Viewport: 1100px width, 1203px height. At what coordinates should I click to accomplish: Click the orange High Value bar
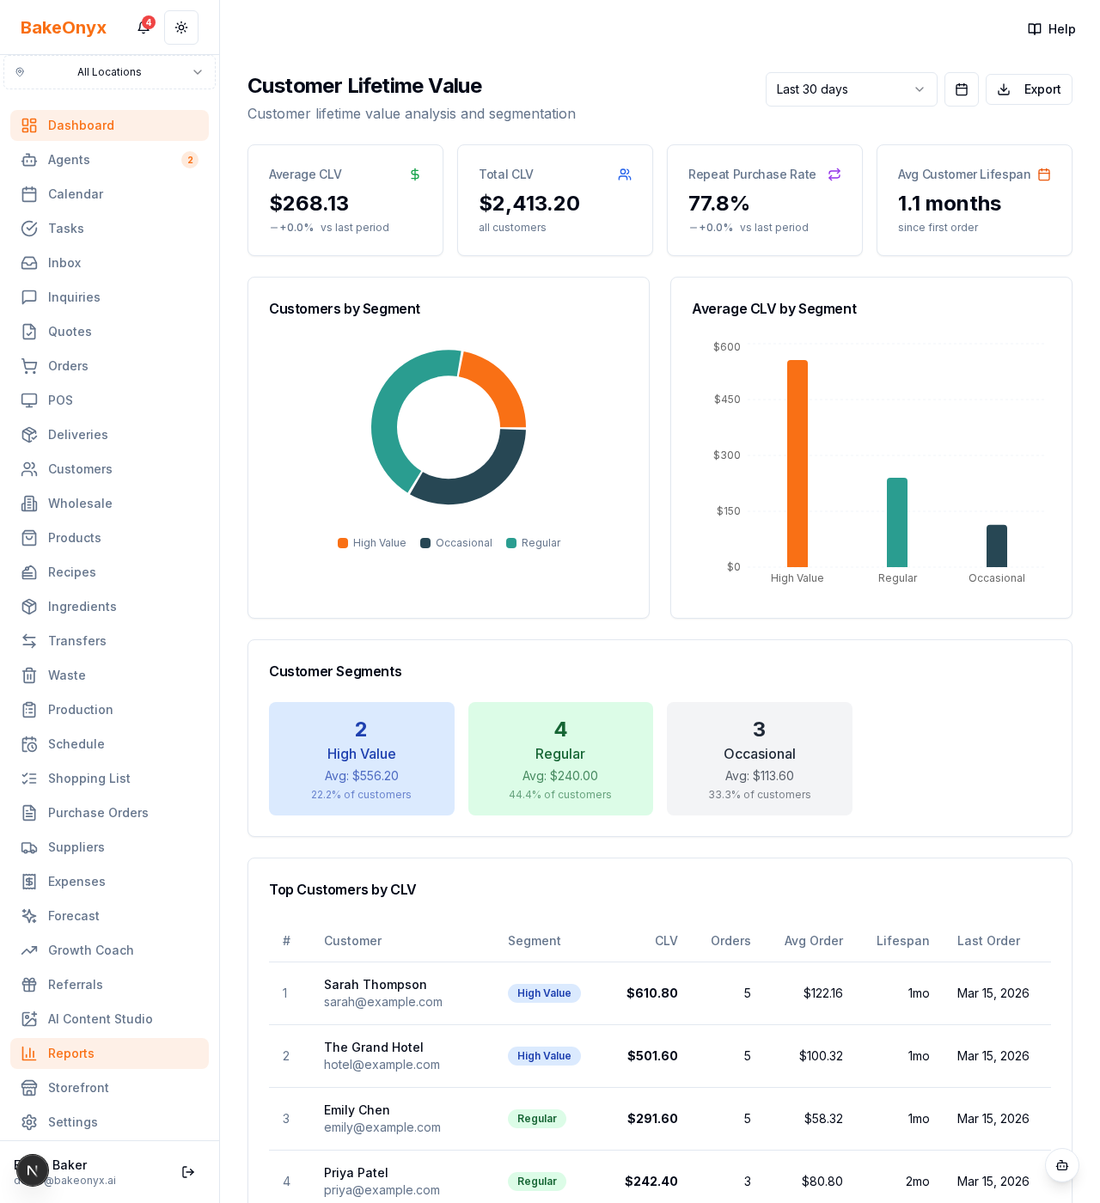797,463
